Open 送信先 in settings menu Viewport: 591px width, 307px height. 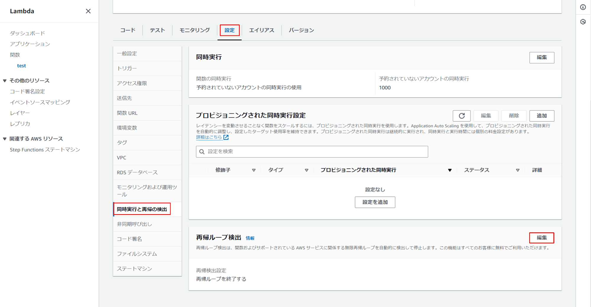point(147,98)
